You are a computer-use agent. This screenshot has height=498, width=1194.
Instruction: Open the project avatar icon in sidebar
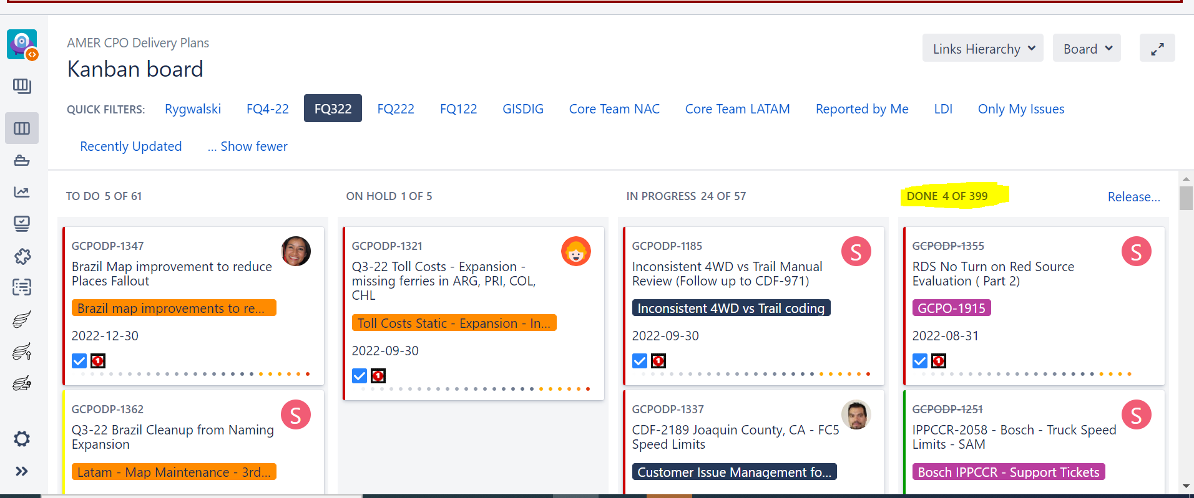[x=22, y=45]
